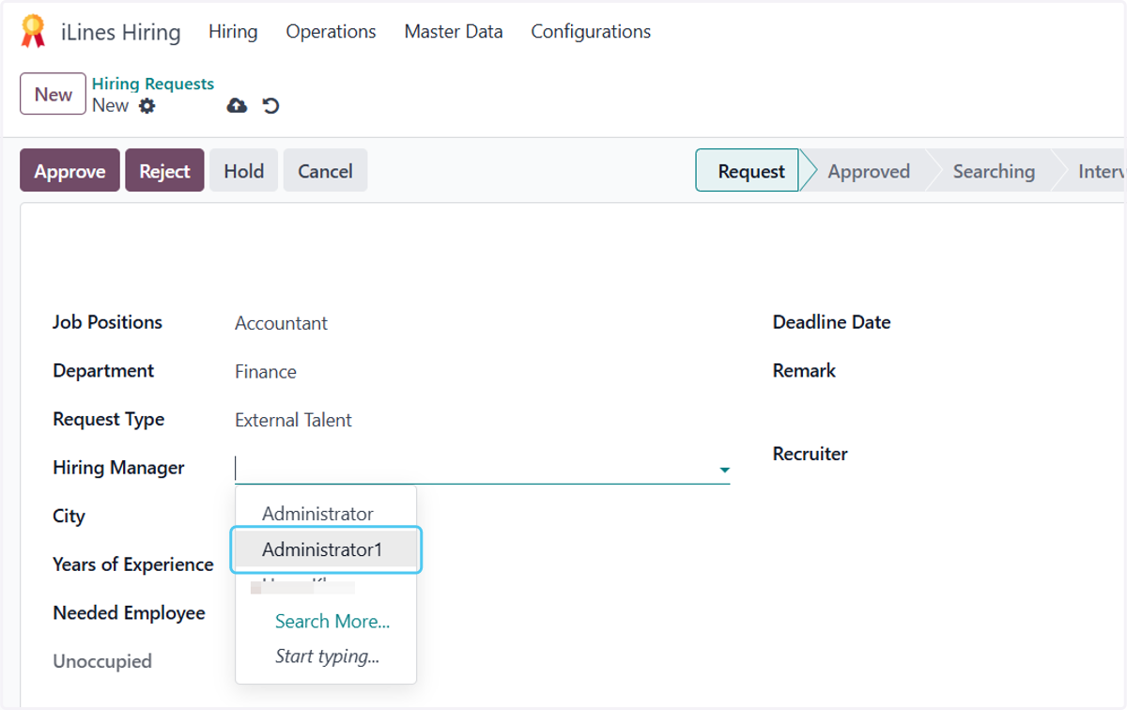Click the Recruiter field label
Viewport: 1127px width, 710px height.
coord(811,454)
